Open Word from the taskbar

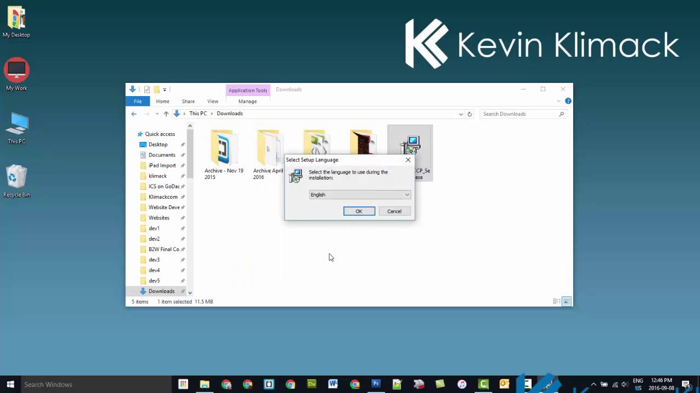tap(333, 384)
